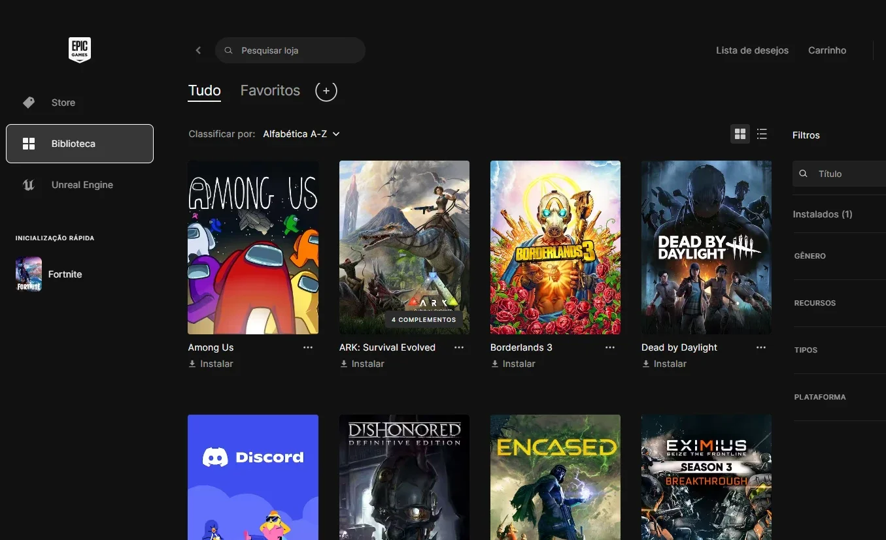Click the Unreal Engine logo icon
The height and width of the screenshot is (540, 886).
[x=29, y=185]
